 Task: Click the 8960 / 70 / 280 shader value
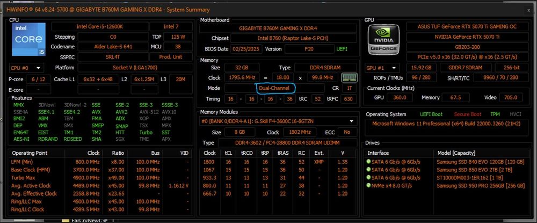[500, 78]
